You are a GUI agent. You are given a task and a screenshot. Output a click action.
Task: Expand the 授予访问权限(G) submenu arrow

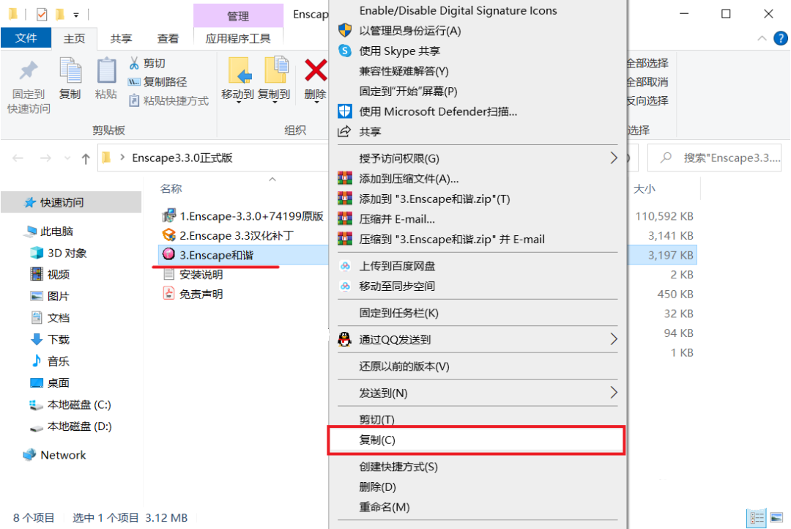(614, 158)
